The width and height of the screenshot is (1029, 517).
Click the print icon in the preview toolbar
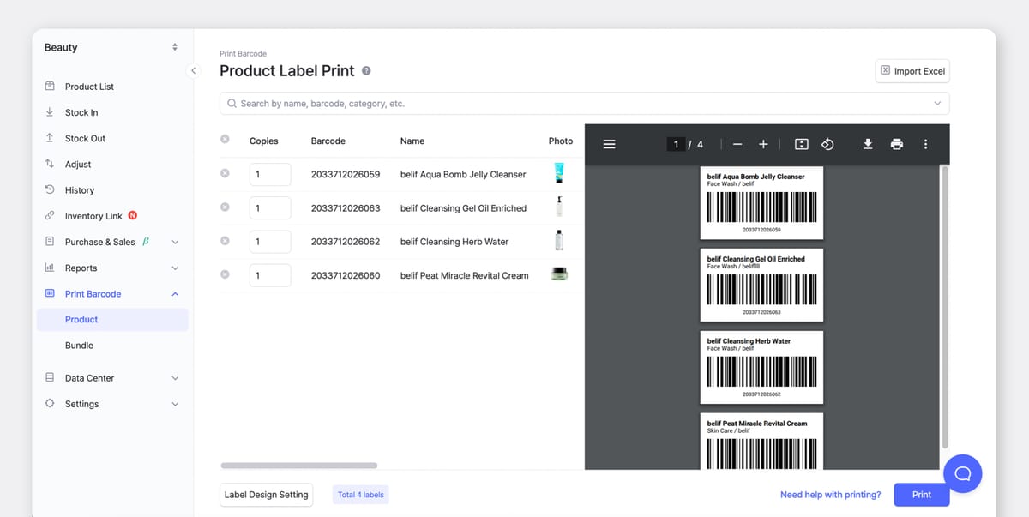[x=896, y=144]
